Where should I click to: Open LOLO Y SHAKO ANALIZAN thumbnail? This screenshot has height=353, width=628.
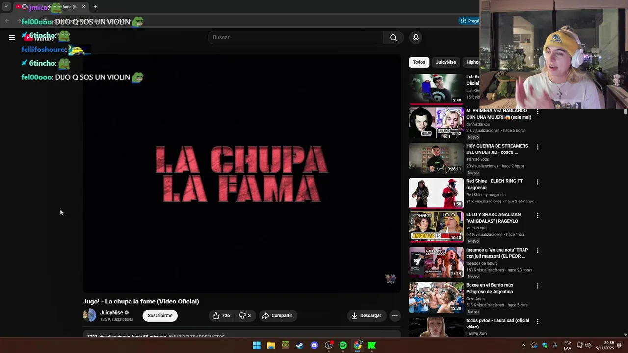(436, 227)
